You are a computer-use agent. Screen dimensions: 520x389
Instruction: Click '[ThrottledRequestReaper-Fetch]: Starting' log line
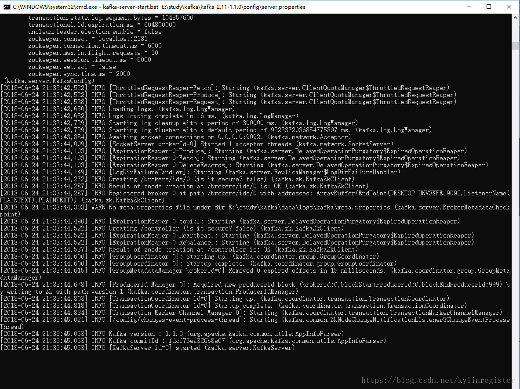tap(225, 88)
